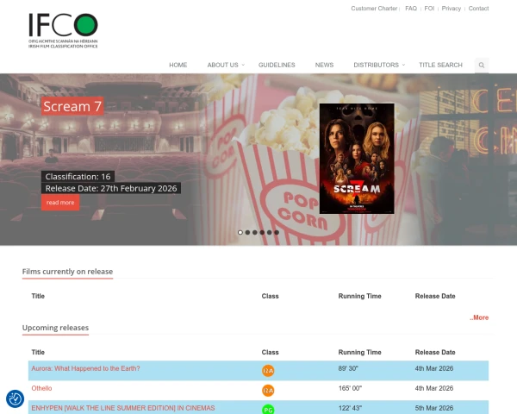Viewport: 517px width, 414px height.
Task: Click the Upcoming releases heading
Action: pos(55,328)
